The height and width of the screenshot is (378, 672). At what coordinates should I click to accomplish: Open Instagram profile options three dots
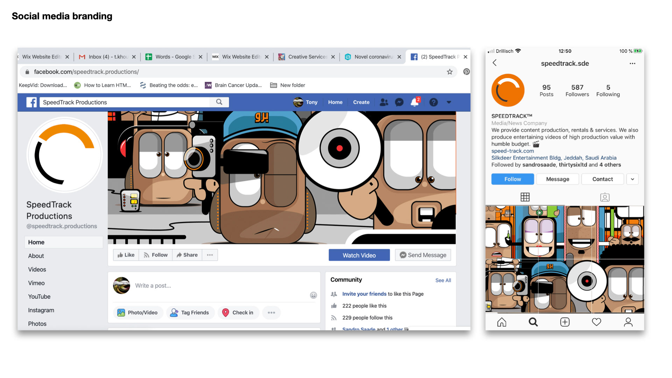coord(632,64)
